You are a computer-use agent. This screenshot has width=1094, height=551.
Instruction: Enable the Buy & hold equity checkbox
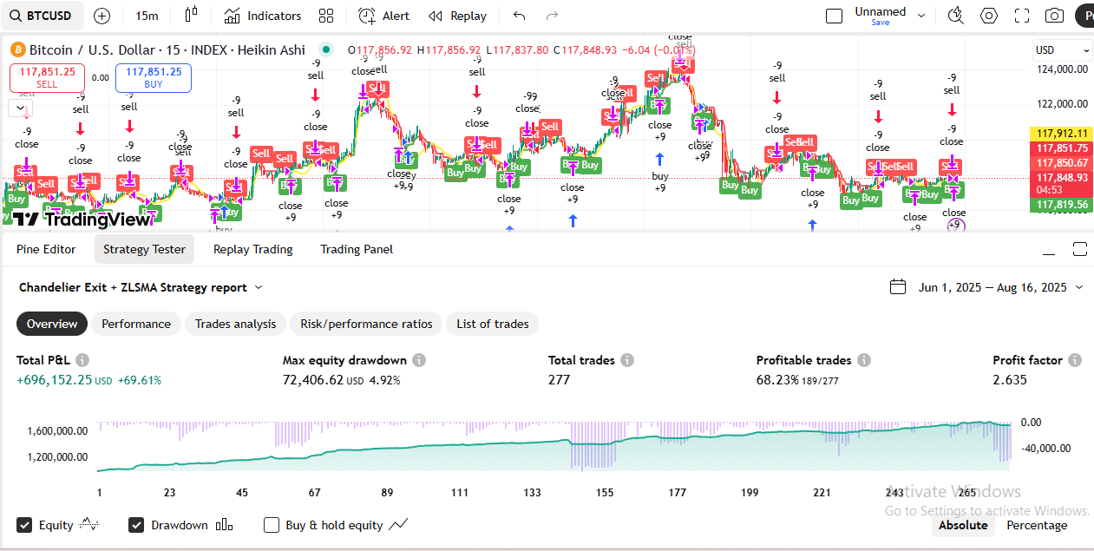(272, 525)
